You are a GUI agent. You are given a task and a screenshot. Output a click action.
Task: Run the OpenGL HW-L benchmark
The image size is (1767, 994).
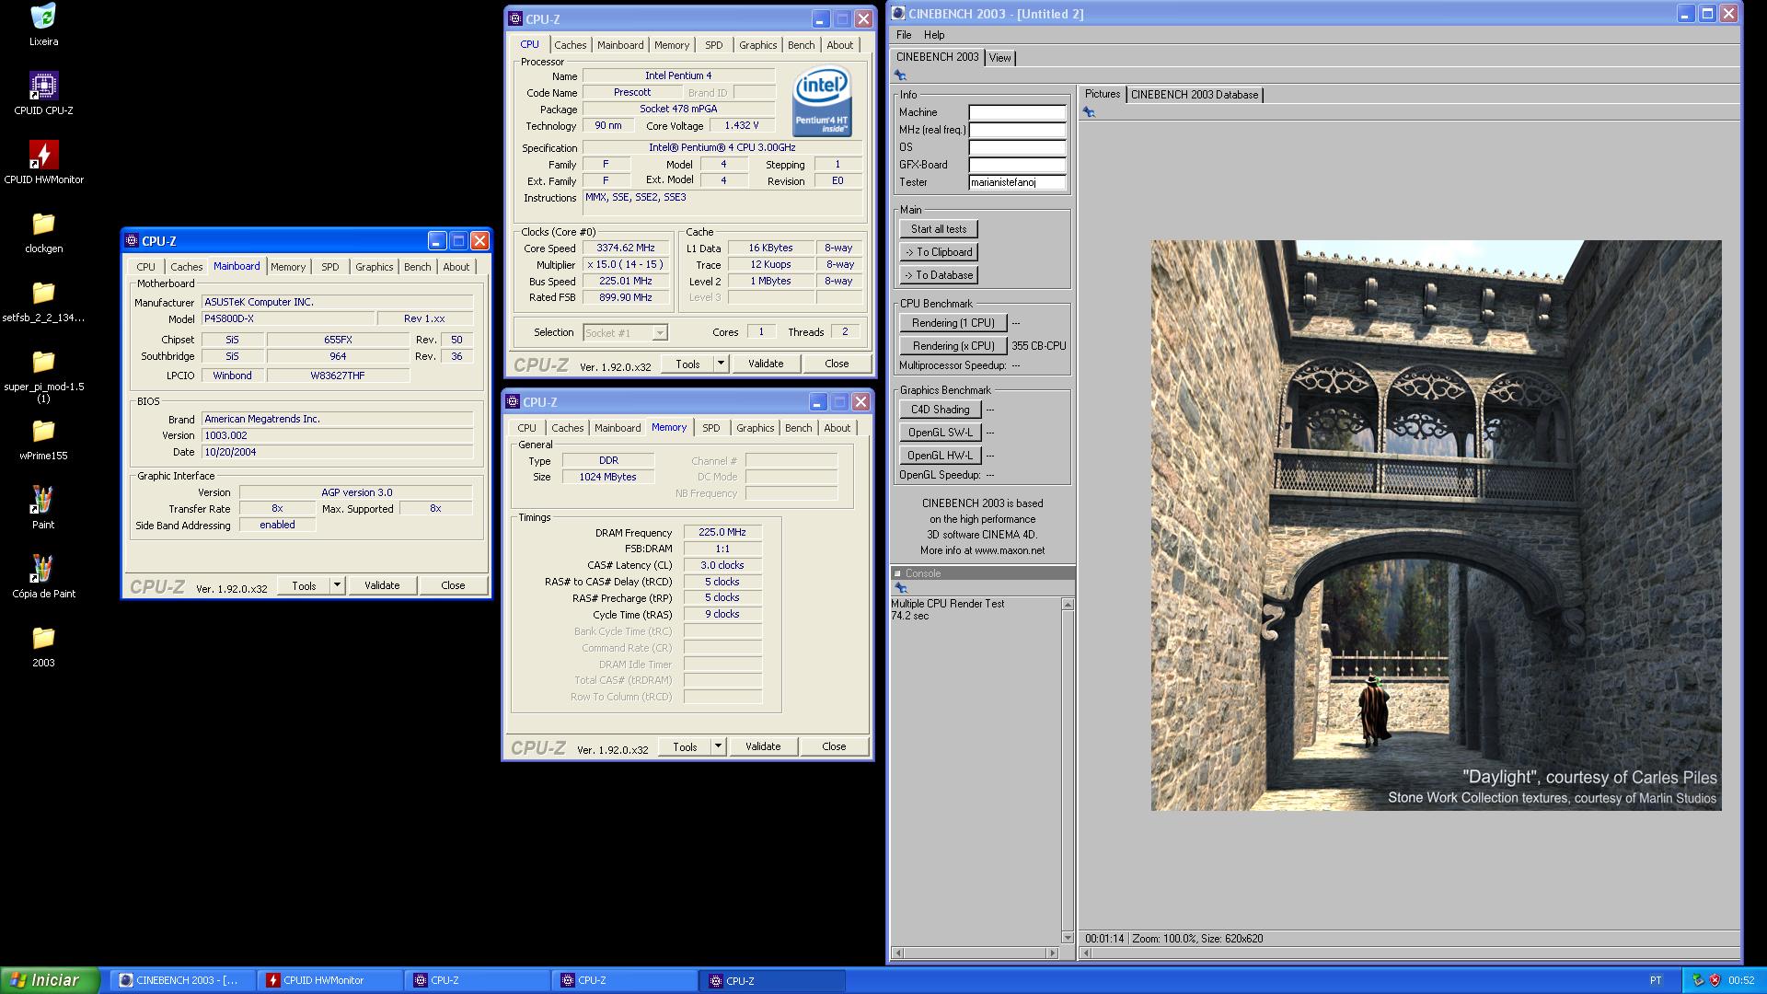coord(941,456)
